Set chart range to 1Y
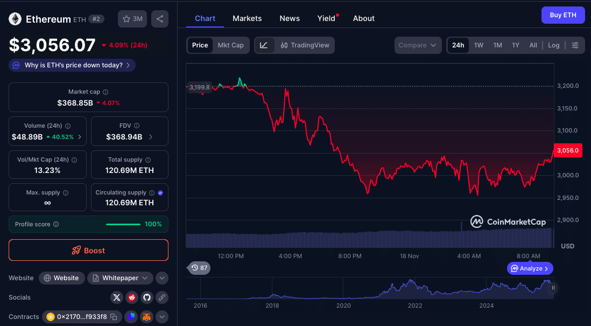 516,45
